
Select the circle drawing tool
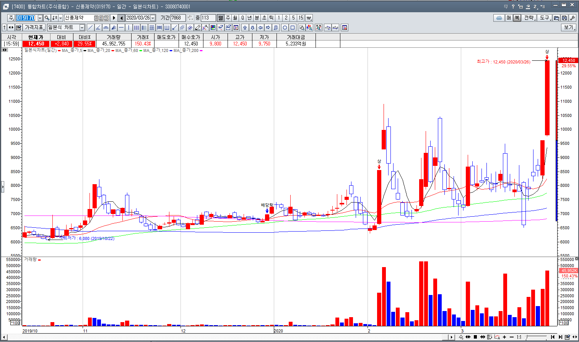coord(285,28)
